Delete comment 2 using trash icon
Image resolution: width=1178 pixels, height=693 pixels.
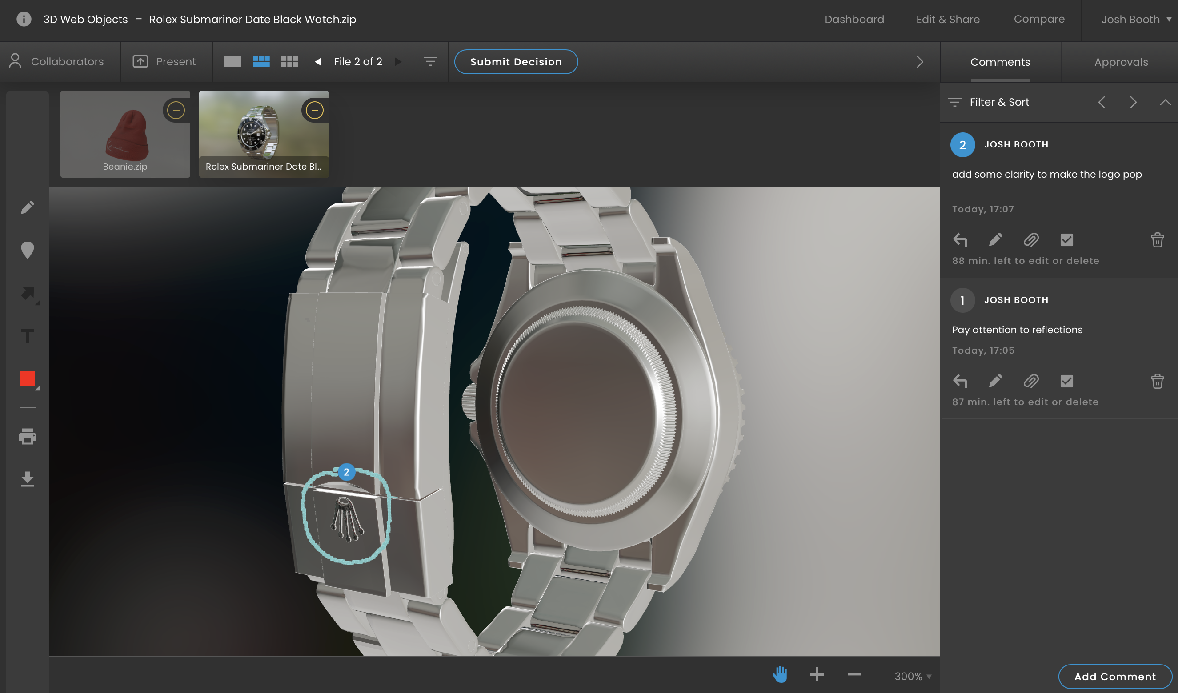click(1157, 240)
